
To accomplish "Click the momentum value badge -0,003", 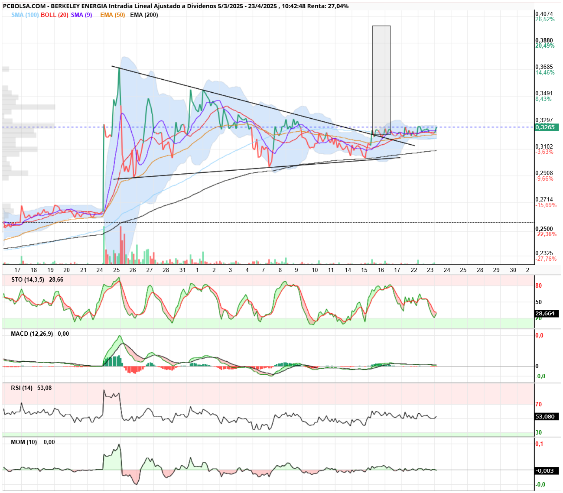I will pyautogui.click(x=547, y=470).
